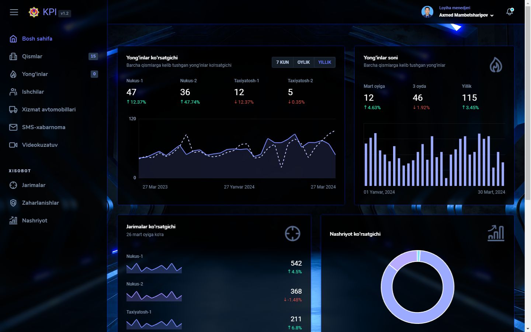Open Xizmat avtomobillari truck menu item
Image resolution: width=531 pixels, height=332 pixels.
coord(49,110)
